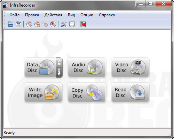Click the Copy Disc button

coord(87,92)
